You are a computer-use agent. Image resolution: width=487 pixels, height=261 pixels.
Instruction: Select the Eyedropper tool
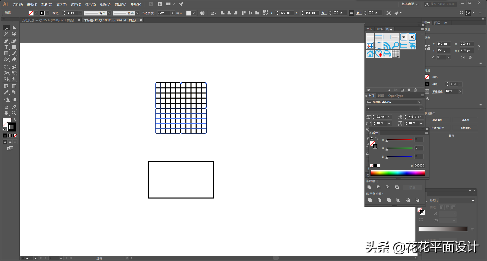pyautogui.click(x=6, y=92)
